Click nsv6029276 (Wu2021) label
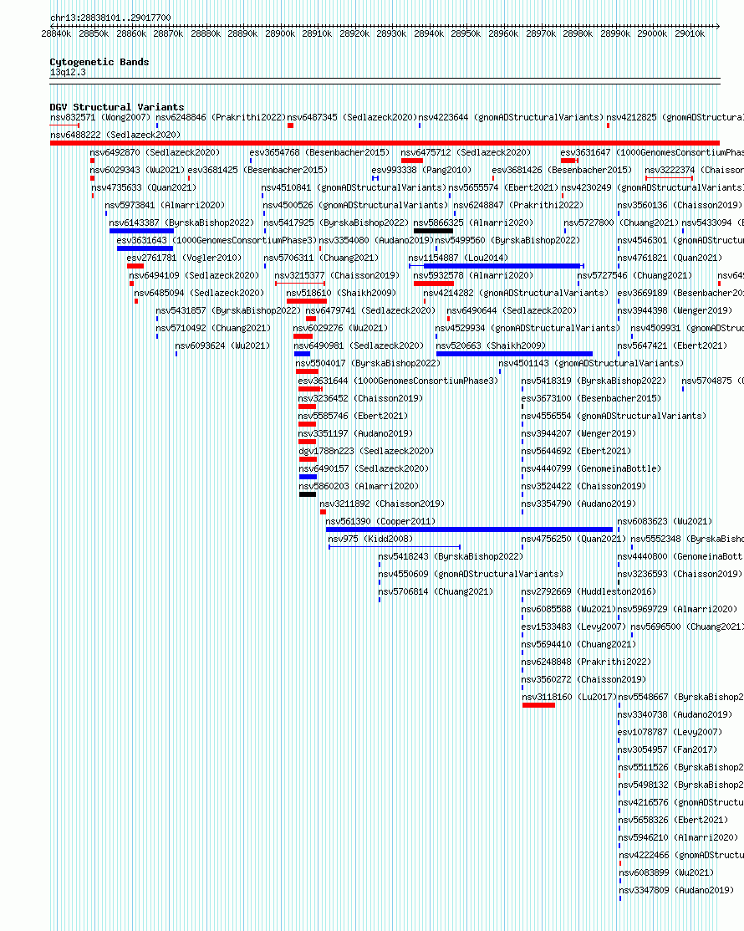The height and width of the screenshot is (931, 744). 340,328
